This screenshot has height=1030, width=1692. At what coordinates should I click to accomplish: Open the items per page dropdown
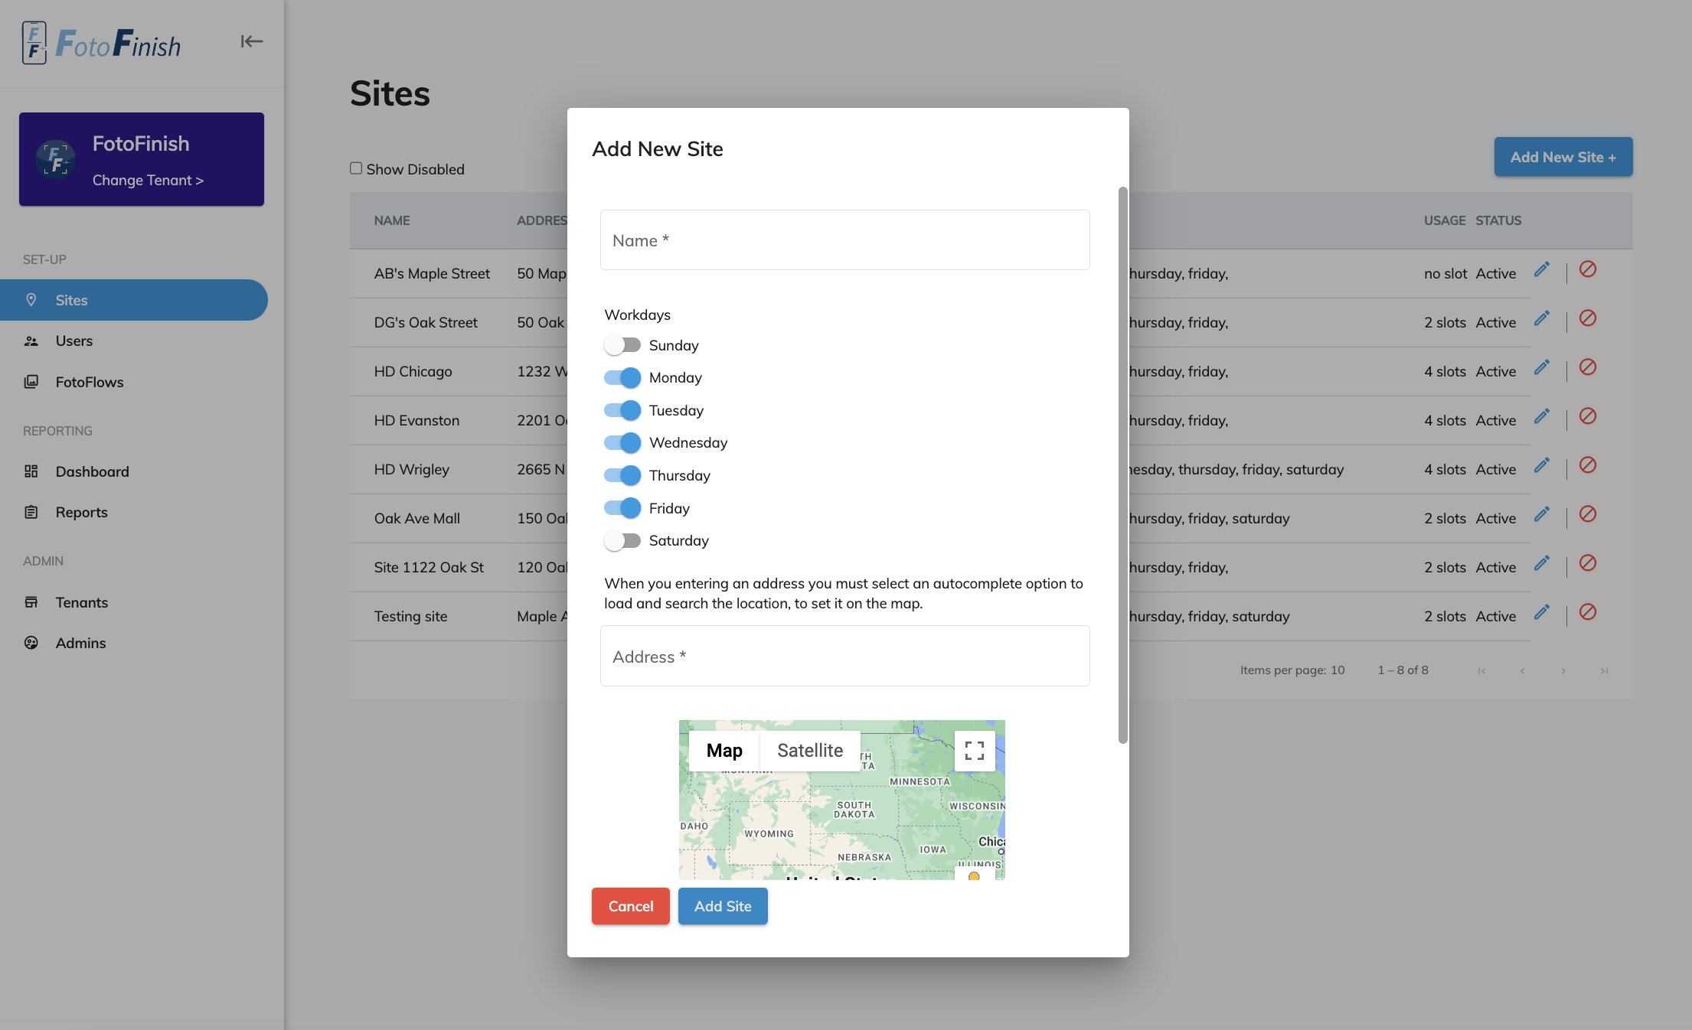(1337, 670)
